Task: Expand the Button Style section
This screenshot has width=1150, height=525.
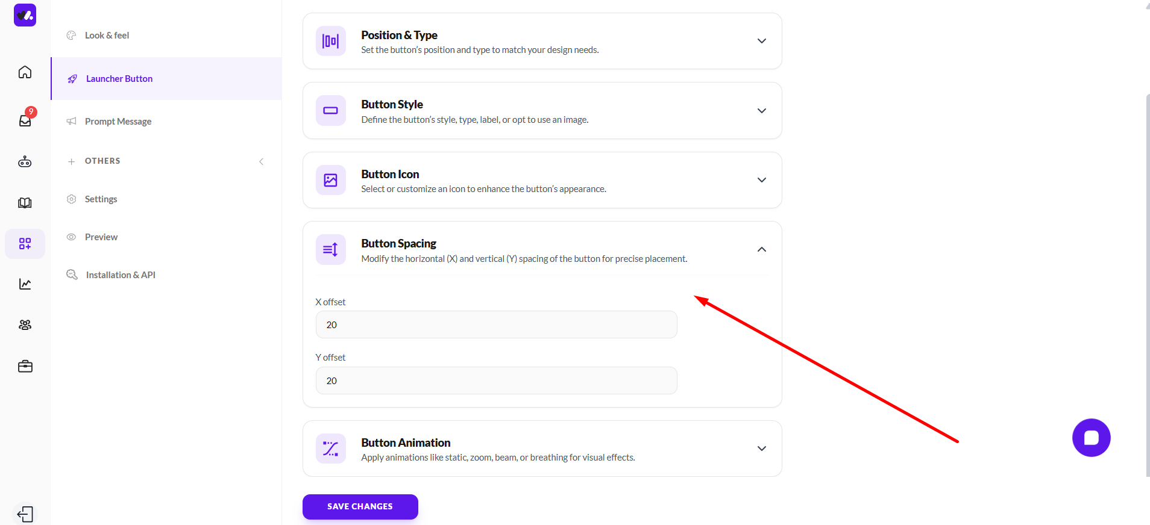Action: [x=761, y=111]
